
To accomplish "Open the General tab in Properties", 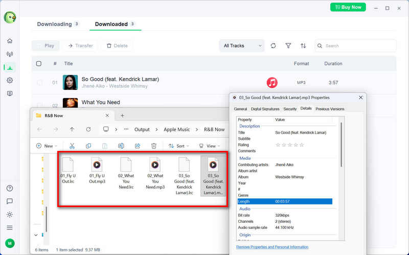I will coord(240,109).
